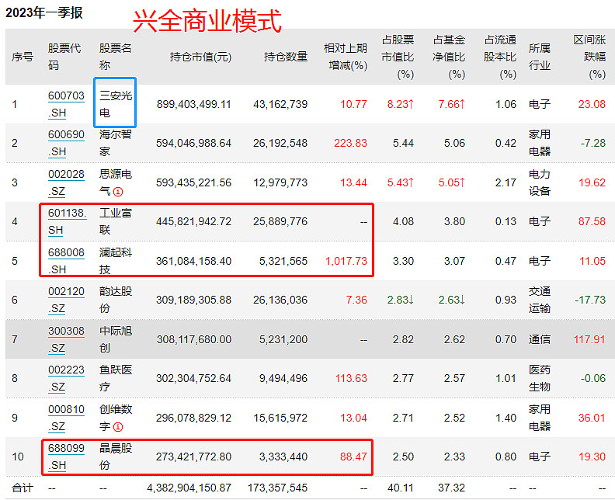Screen dimensions: 615x500
Task: Click the range loss -7.28
Action: pos(593,143)
